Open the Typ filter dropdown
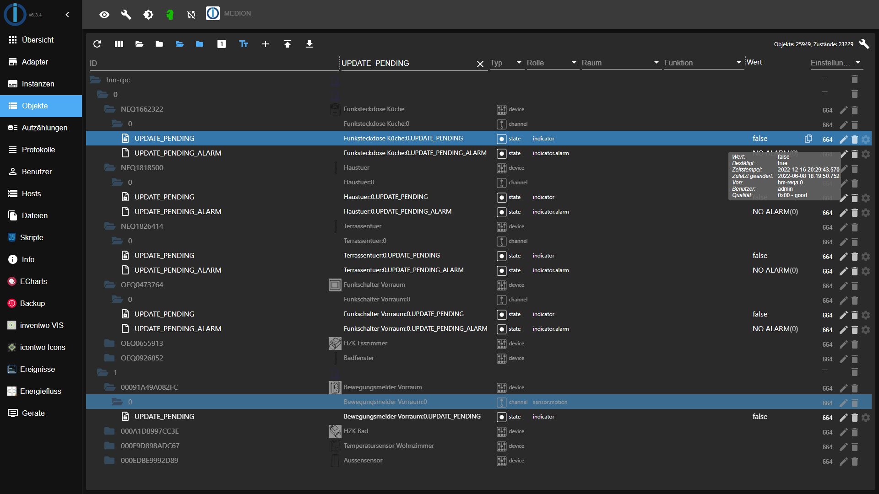 tap(506, 63)
